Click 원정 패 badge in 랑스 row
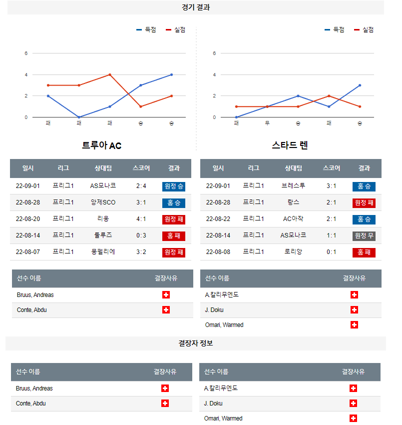The image size is (402, 425). coord(364,203)
